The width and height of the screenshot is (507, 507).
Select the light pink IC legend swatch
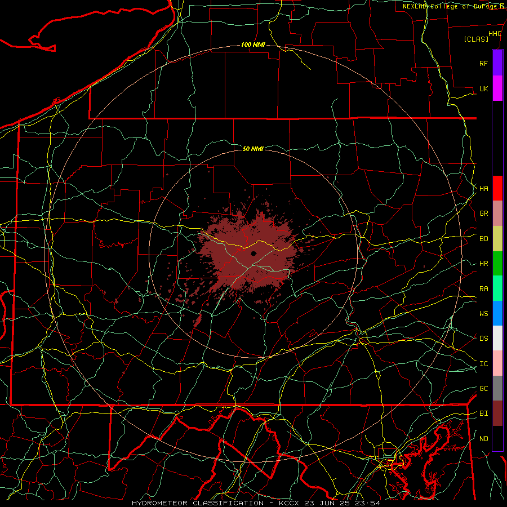(x=497, y=363)
